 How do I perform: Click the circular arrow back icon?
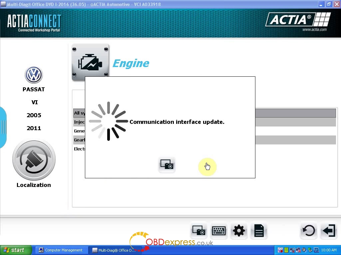309,230
